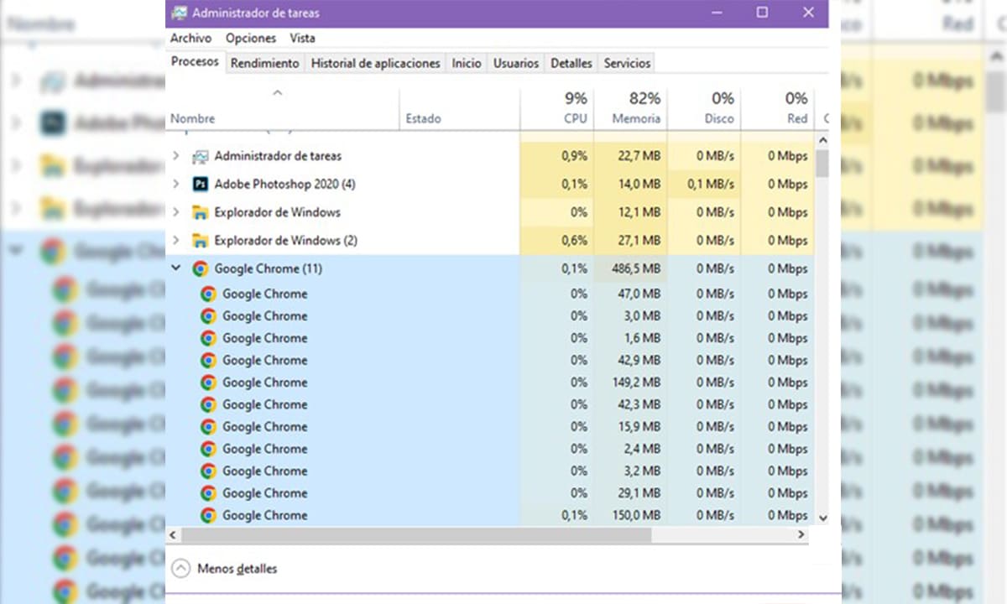Switch to Historial de aplicaciones tab
The width and height of the screenshot is (1007, 604).
(x=375, y=63)
